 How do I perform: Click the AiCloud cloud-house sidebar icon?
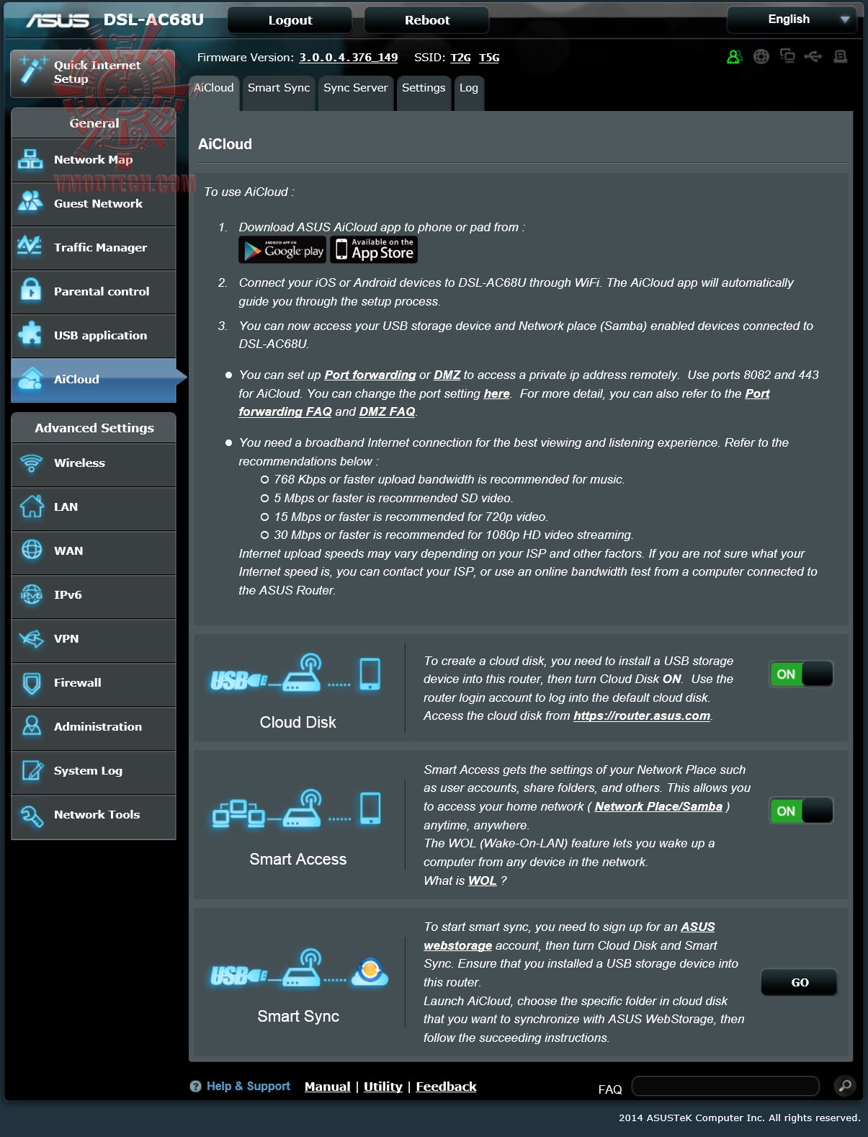pyautogui.click(x=30, y=378)
